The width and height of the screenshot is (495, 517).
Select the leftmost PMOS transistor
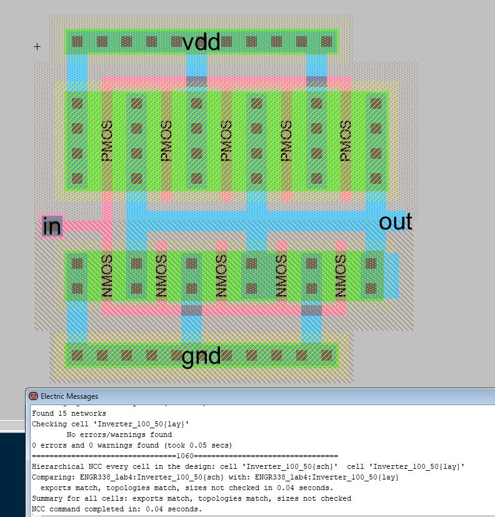pos(107,141)
